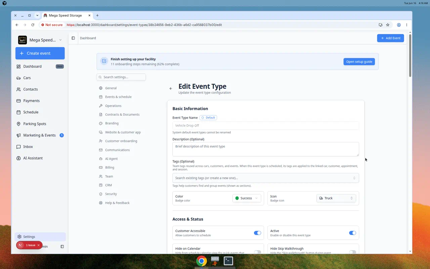Open the Mega Speed facility switcher chevron

click(x=60, y=40)
